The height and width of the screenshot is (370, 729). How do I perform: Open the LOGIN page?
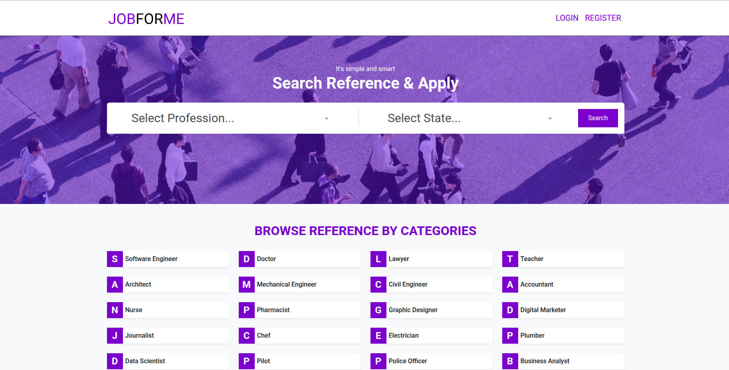point(567,18)
